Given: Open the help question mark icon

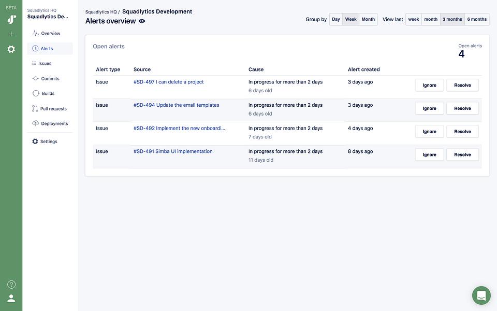Looking at the screenshot, I should [11, 285].
